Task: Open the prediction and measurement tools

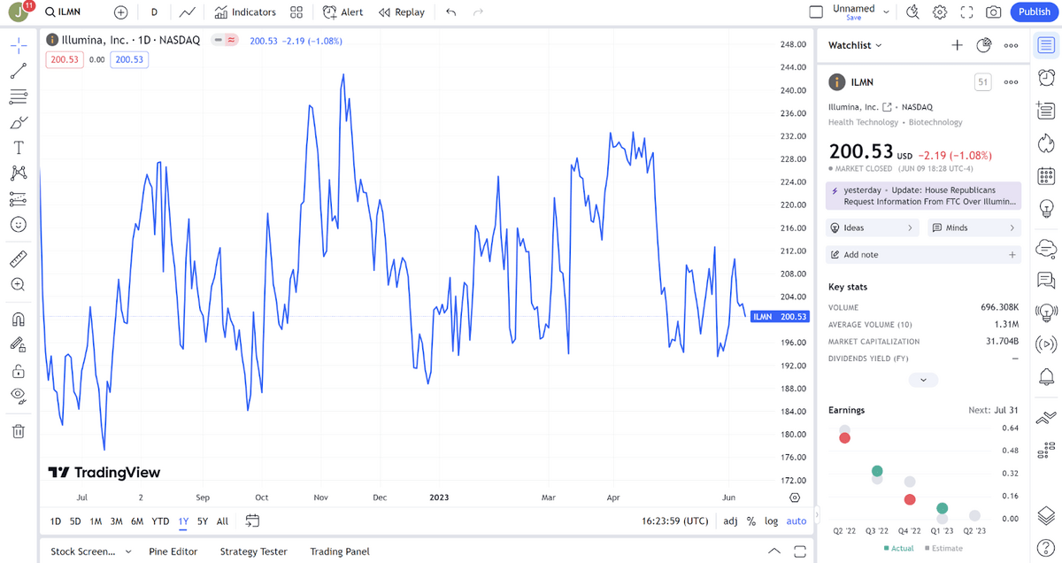Action: [18, 199]
